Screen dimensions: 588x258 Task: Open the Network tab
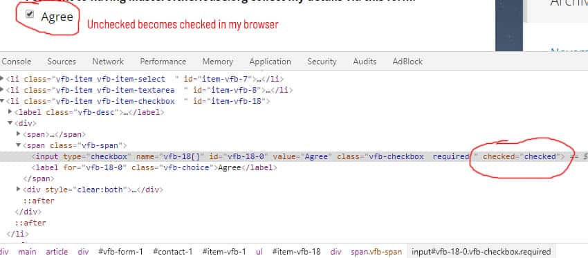pyautogui.click(x=108, y=62)
